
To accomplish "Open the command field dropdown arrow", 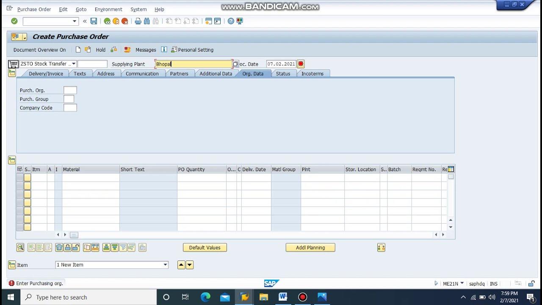I will [x=75, y=21].
